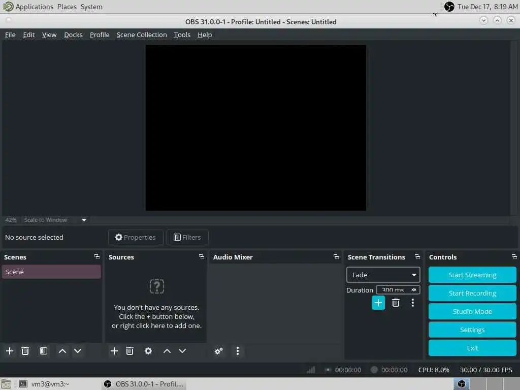Undock the Scenes panel
The width and height of the screenshot is (520, 390).
click(97, 256)
